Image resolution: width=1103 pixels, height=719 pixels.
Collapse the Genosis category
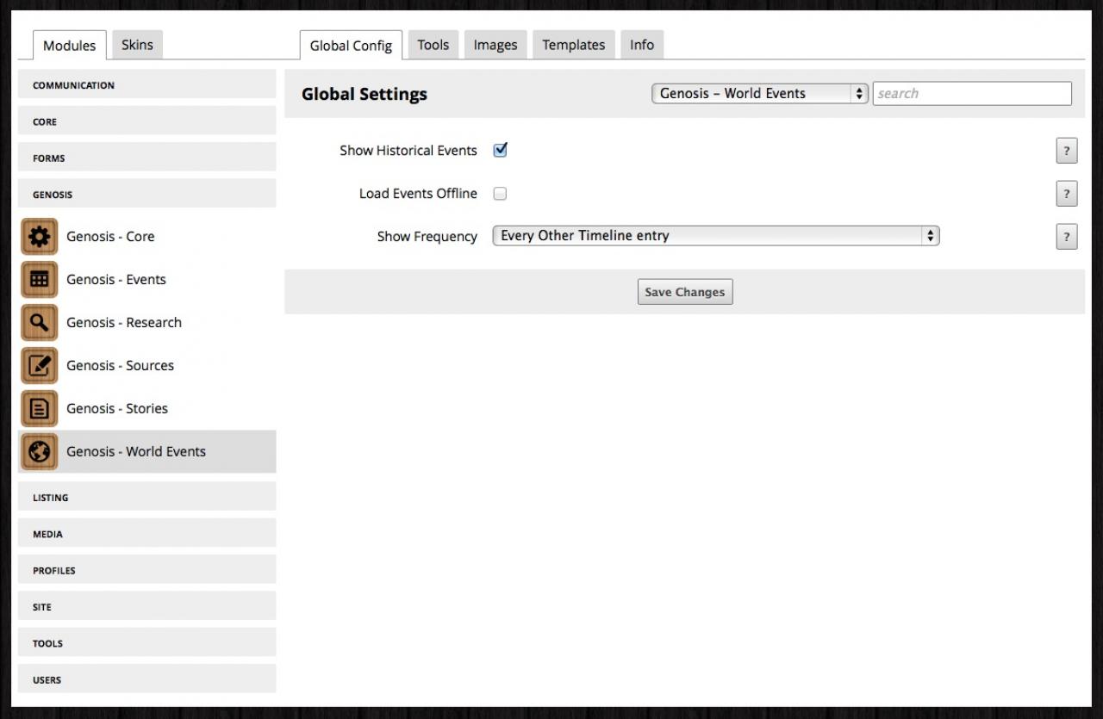pyautogui.click(x=146, y=195)
